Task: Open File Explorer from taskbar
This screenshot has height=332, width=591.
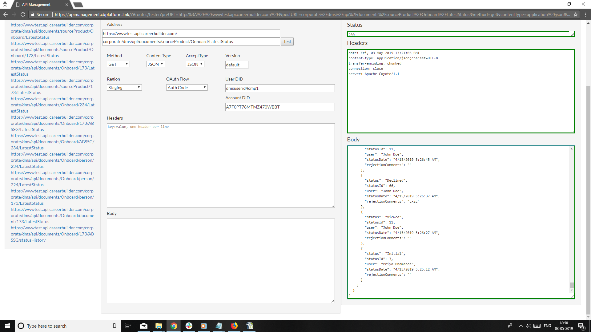Action: tap(159, 326)
